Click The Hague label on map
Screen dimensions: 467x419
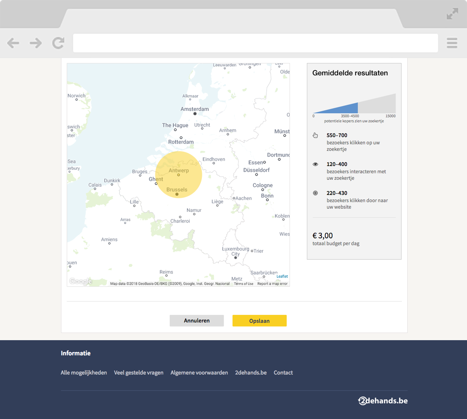[175, 125]
